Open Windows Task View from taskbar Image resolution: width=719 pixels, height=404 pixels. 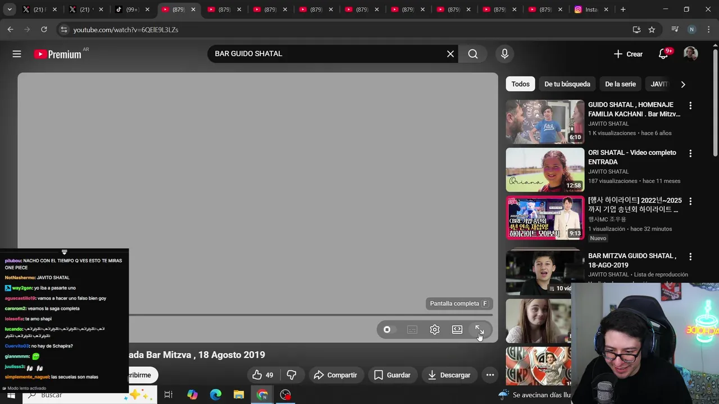(x=168, y=395)
